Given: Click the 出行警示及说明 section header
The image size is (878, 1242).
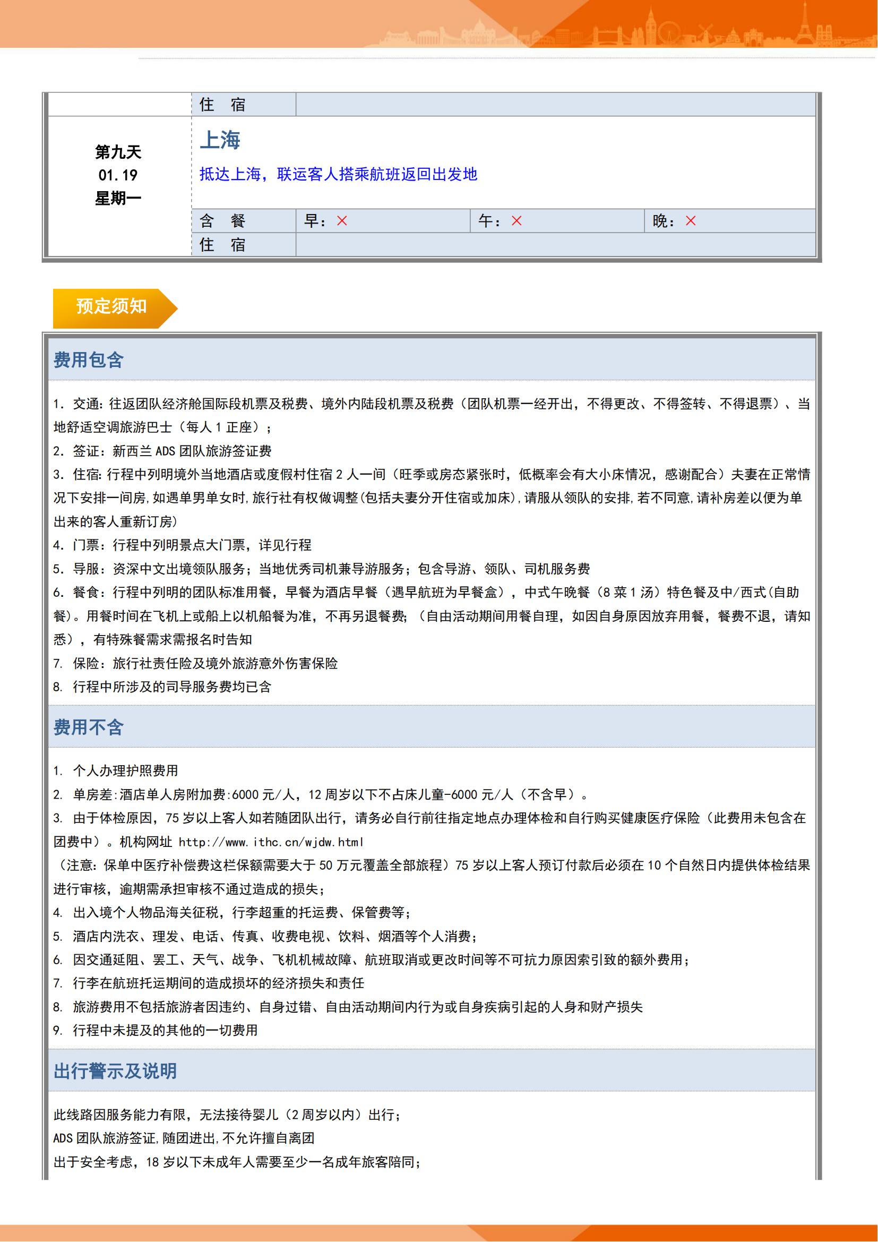Looking at the screenshot, I should tap(115, 1070).
